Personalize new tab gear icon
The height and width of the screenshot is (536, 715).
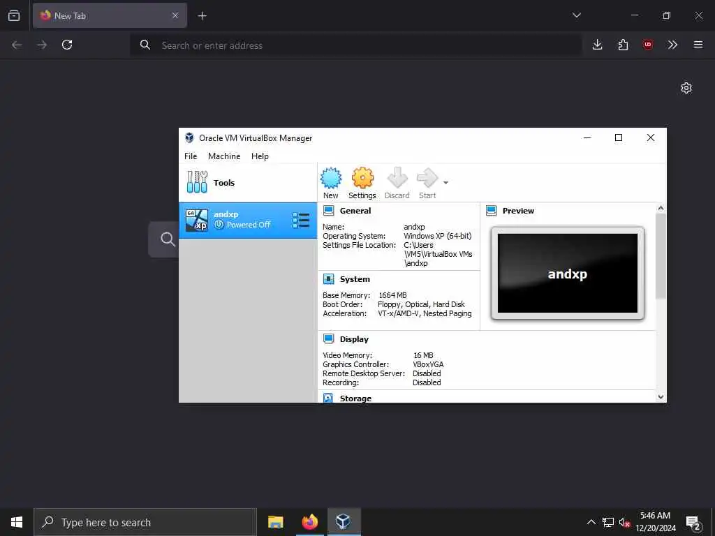click(x=686, y=88)
